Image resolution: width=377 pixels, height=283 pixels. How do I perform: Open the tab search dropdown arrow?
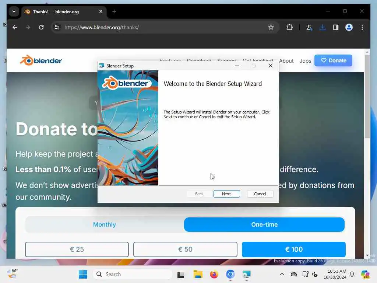[x=14, y=11]
